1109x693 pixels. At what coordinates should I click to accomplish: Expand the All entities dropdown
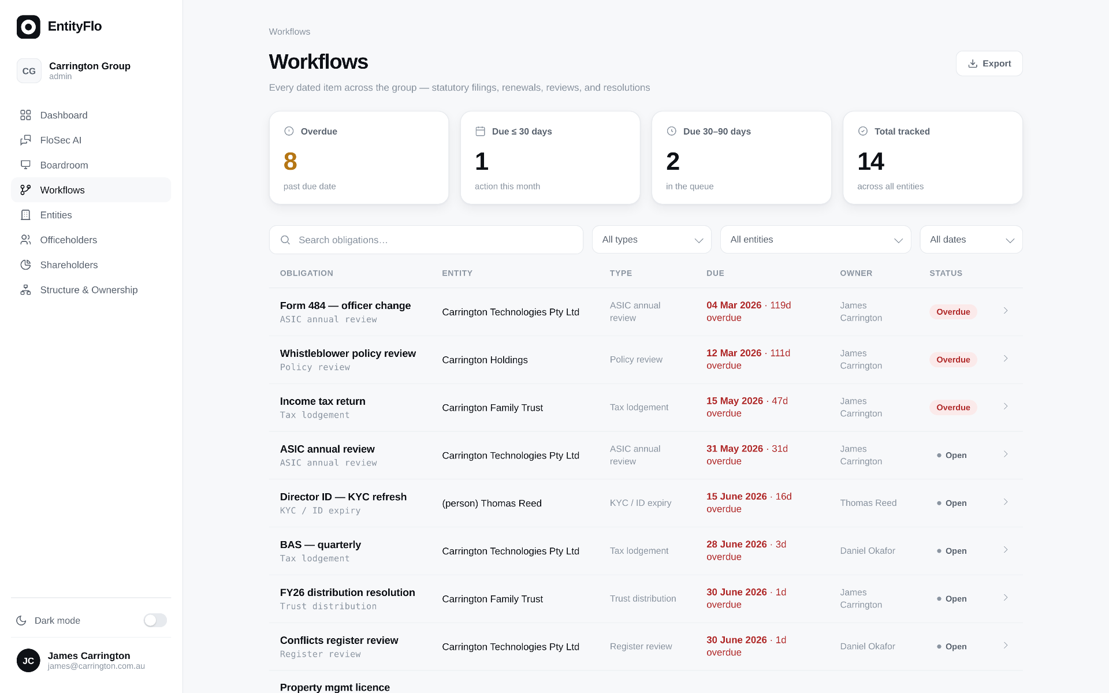click(816, 240)
